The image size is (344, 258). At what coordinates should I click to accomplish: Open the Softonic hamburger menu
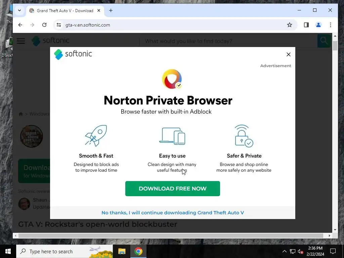pyautogui.click(x=21, y=41)
